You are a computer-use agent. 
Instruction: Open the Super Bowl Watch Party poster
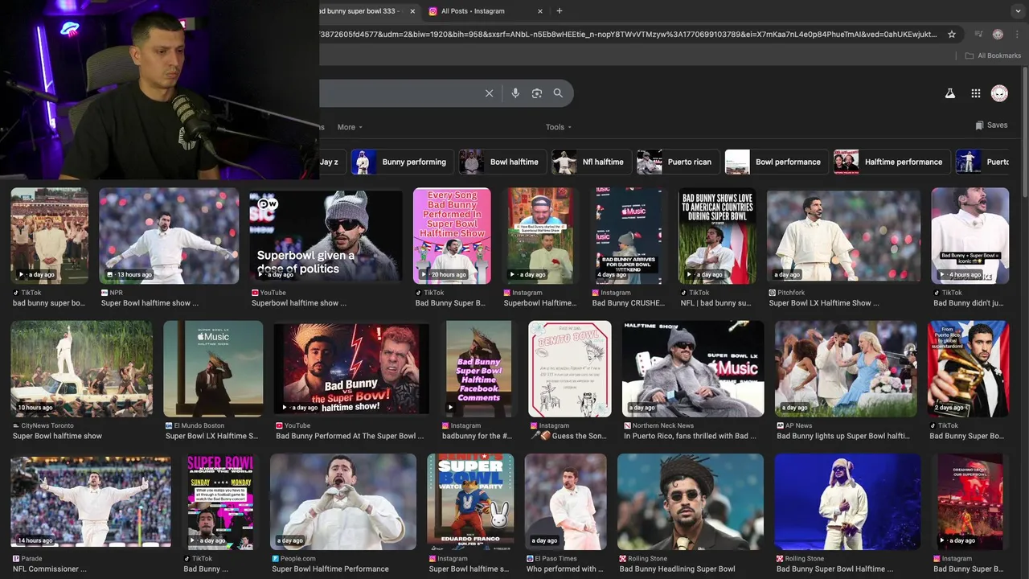[470, 501]
